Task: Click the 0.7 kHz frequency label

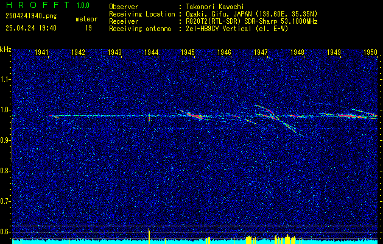Action: tap(5, 201)
